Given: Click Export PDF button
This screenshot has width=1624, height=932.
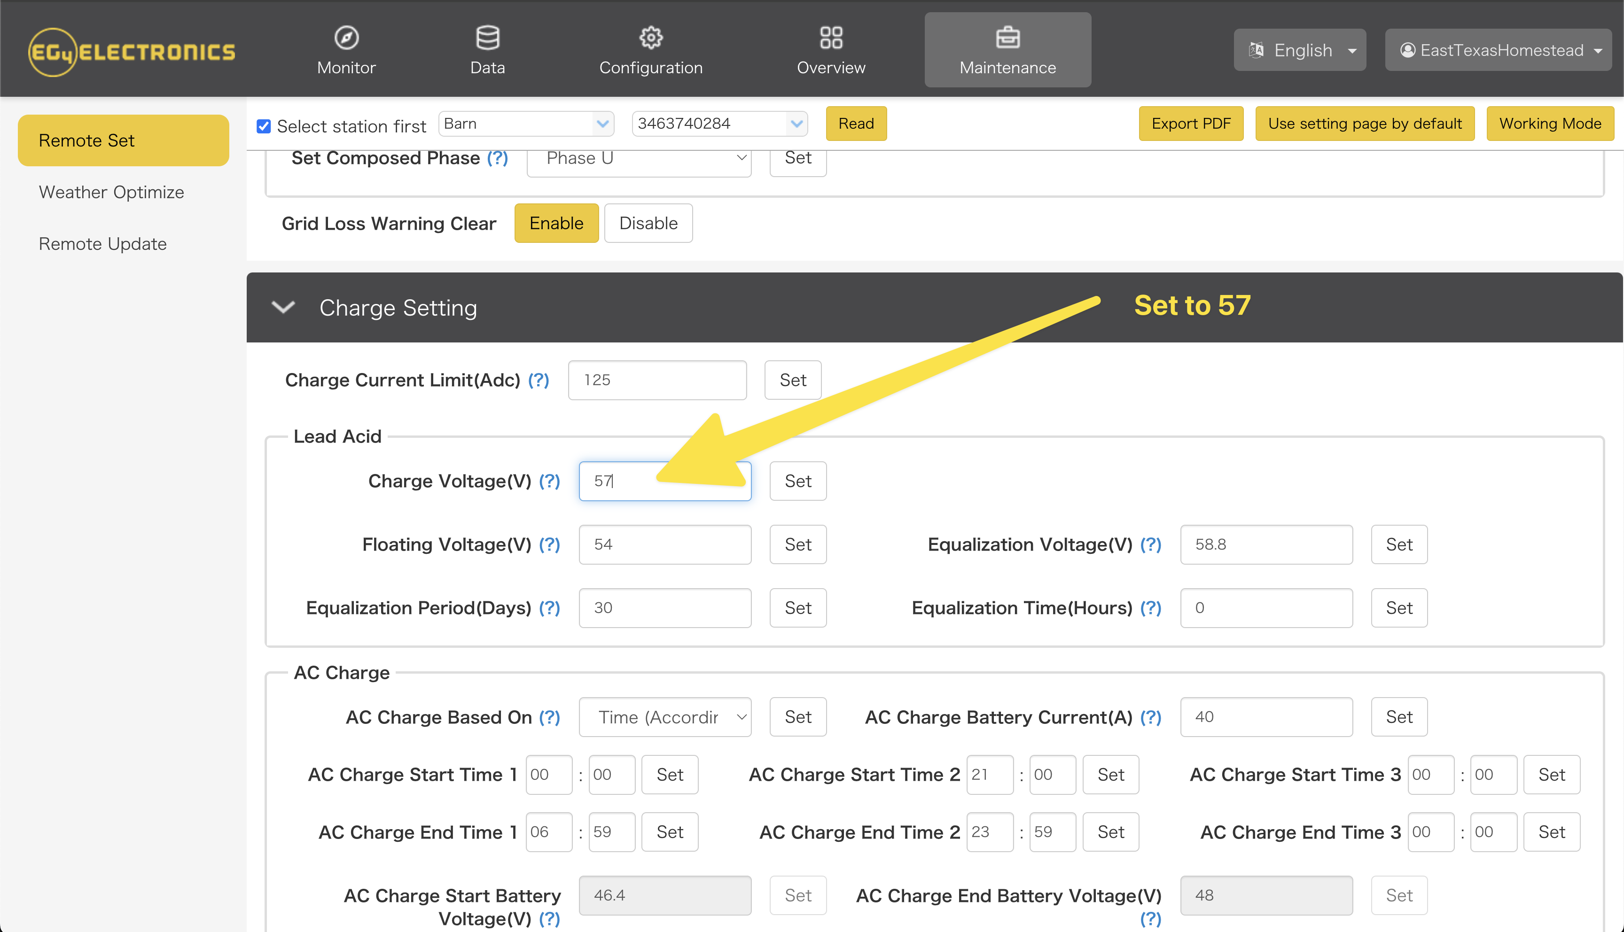Looking at the screenshot, I should pyautogui.click(x=1191, y=124).
